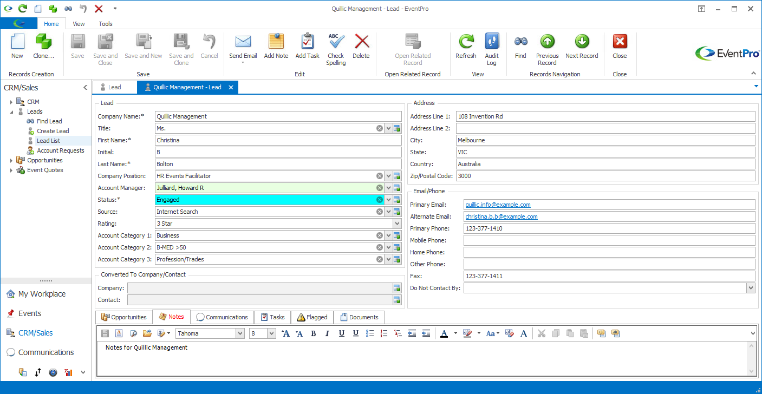Increase indent in notes editor
This screenshot has width=762, height=394.
[426, 333]
